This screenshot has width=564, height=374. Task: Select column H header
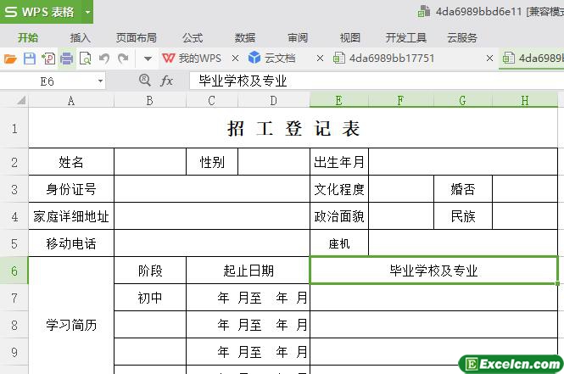tap(525, 101)
